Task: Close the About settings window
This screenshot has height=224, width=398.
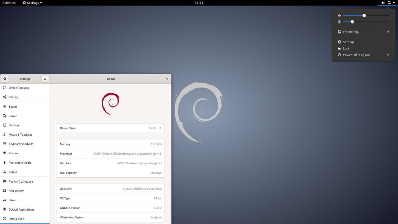Action: tap(167, 79)
